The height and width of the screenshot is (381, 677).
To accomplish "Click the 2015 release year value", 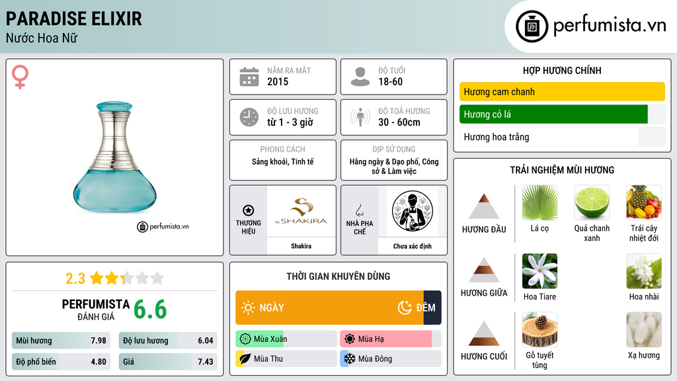I will tap(278, 81).
